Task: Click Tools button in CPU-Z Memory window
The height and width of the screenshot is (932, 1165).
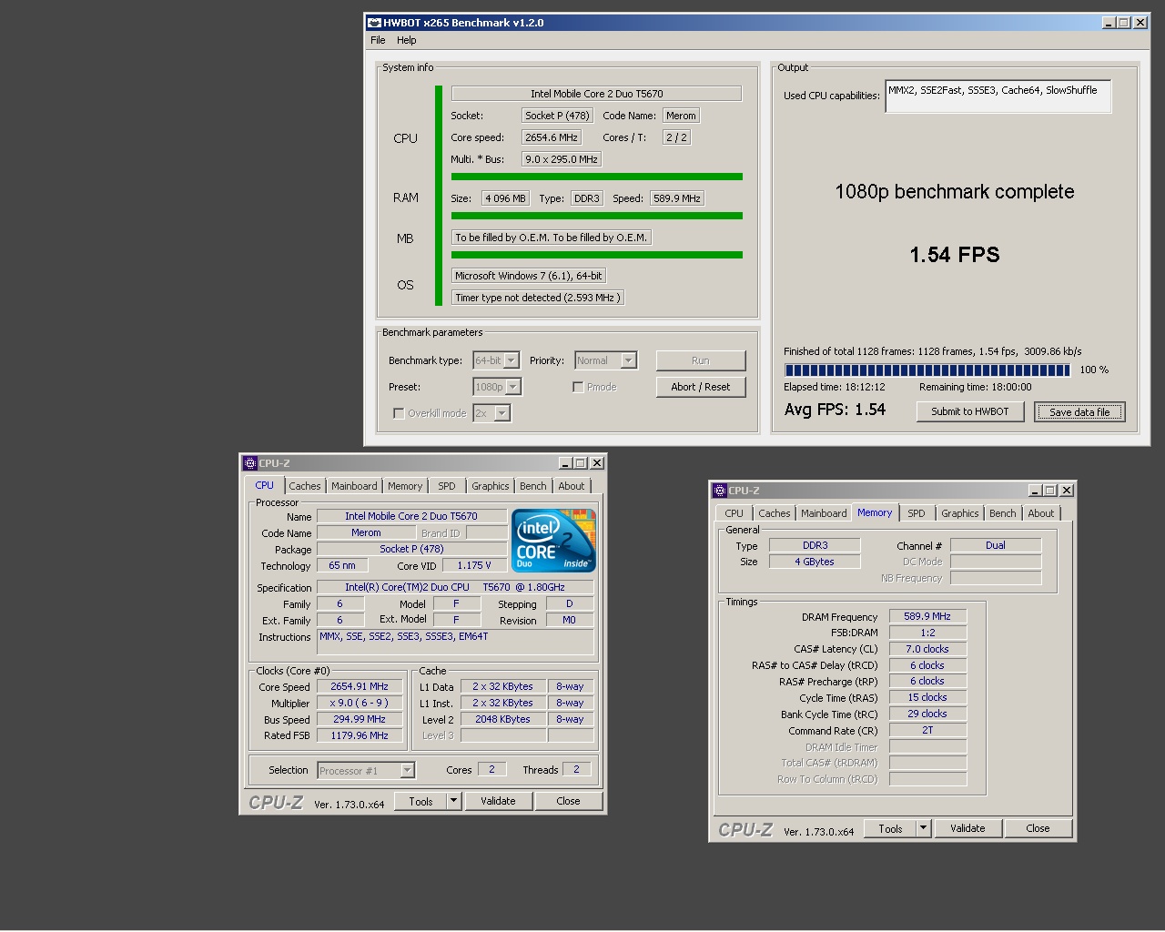Action: click(x=890, y=828)
